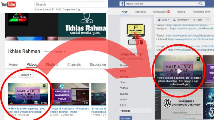The image size is (214, 120).
Task: Open Posts in Facebook page sidebar
Action: 123,71
